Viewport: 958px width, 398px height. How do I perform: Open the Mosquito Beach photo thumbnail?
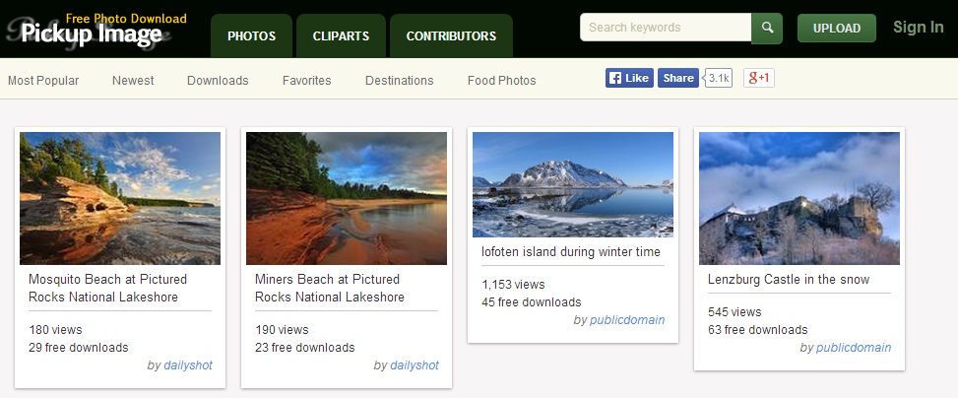coord(120,198)
